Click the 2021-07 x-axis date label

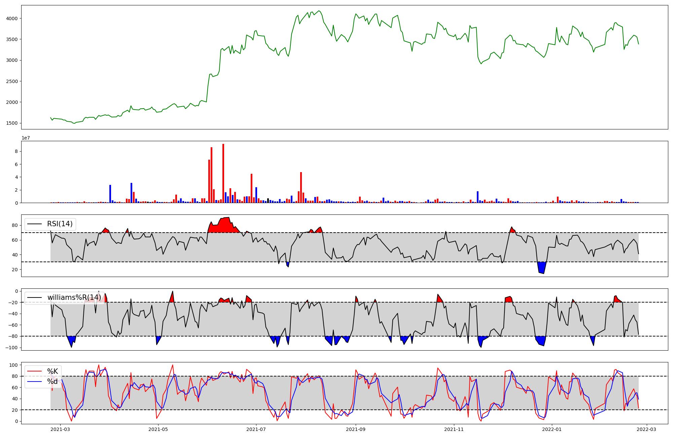pyautogui.click(x=256, y=429)
